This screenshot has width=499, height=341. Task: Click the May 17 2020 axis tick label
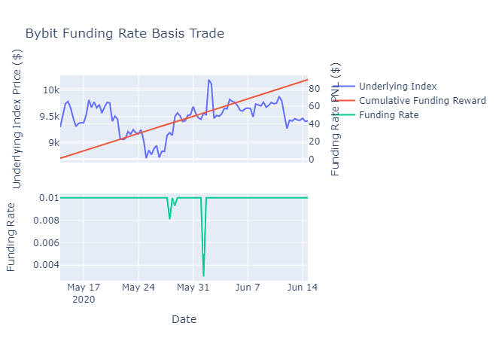84,294
